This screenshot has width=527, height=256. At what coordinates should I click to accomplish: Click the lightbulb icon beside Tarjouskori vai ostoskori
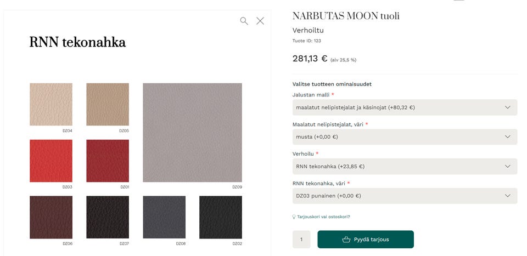tap(294, 217)
